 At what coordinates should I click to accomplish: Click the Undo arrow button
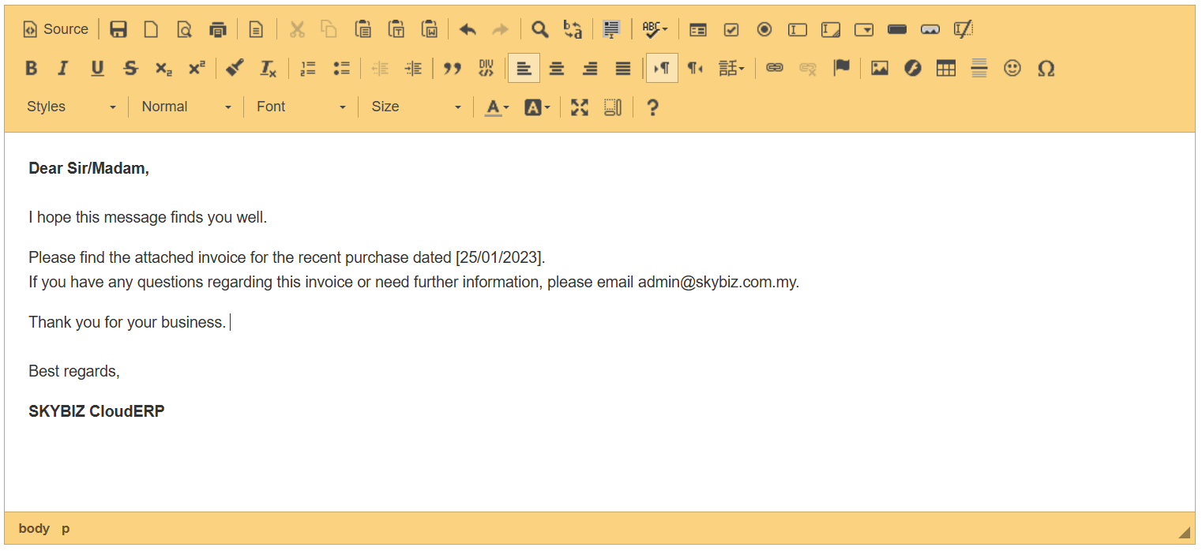pyautogui.click(x=468, y=29)
